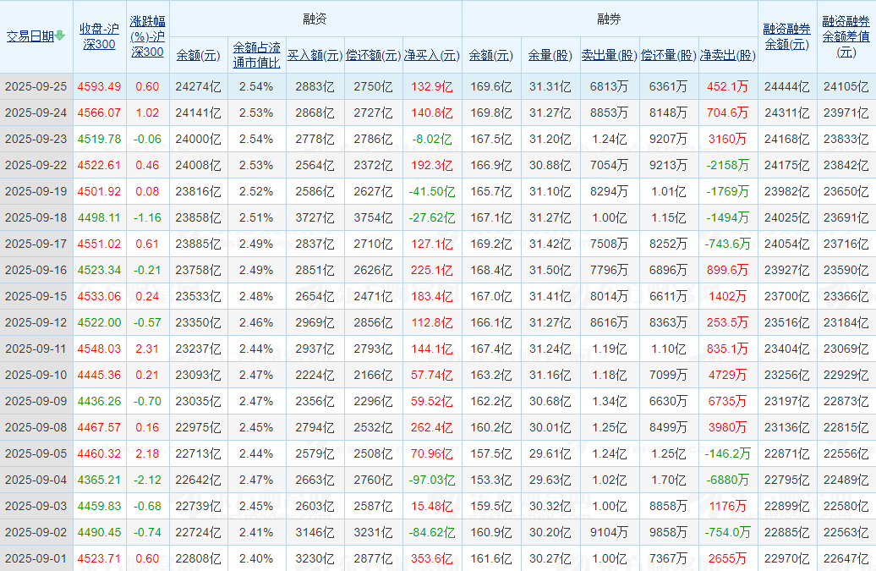Sort by 融资 余额(元) header
The width and height of the screenshot is (876, 571).
click(199, 55)
